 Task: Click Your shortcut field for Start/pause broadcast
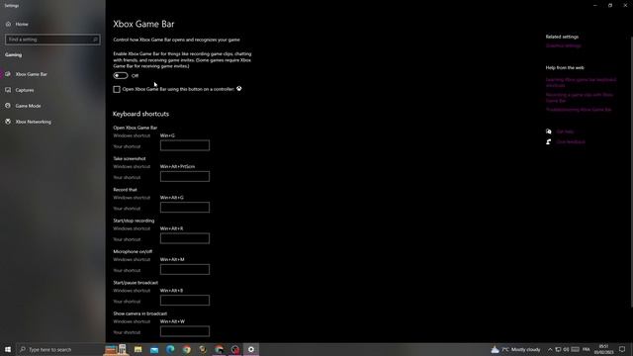[185, 301]
